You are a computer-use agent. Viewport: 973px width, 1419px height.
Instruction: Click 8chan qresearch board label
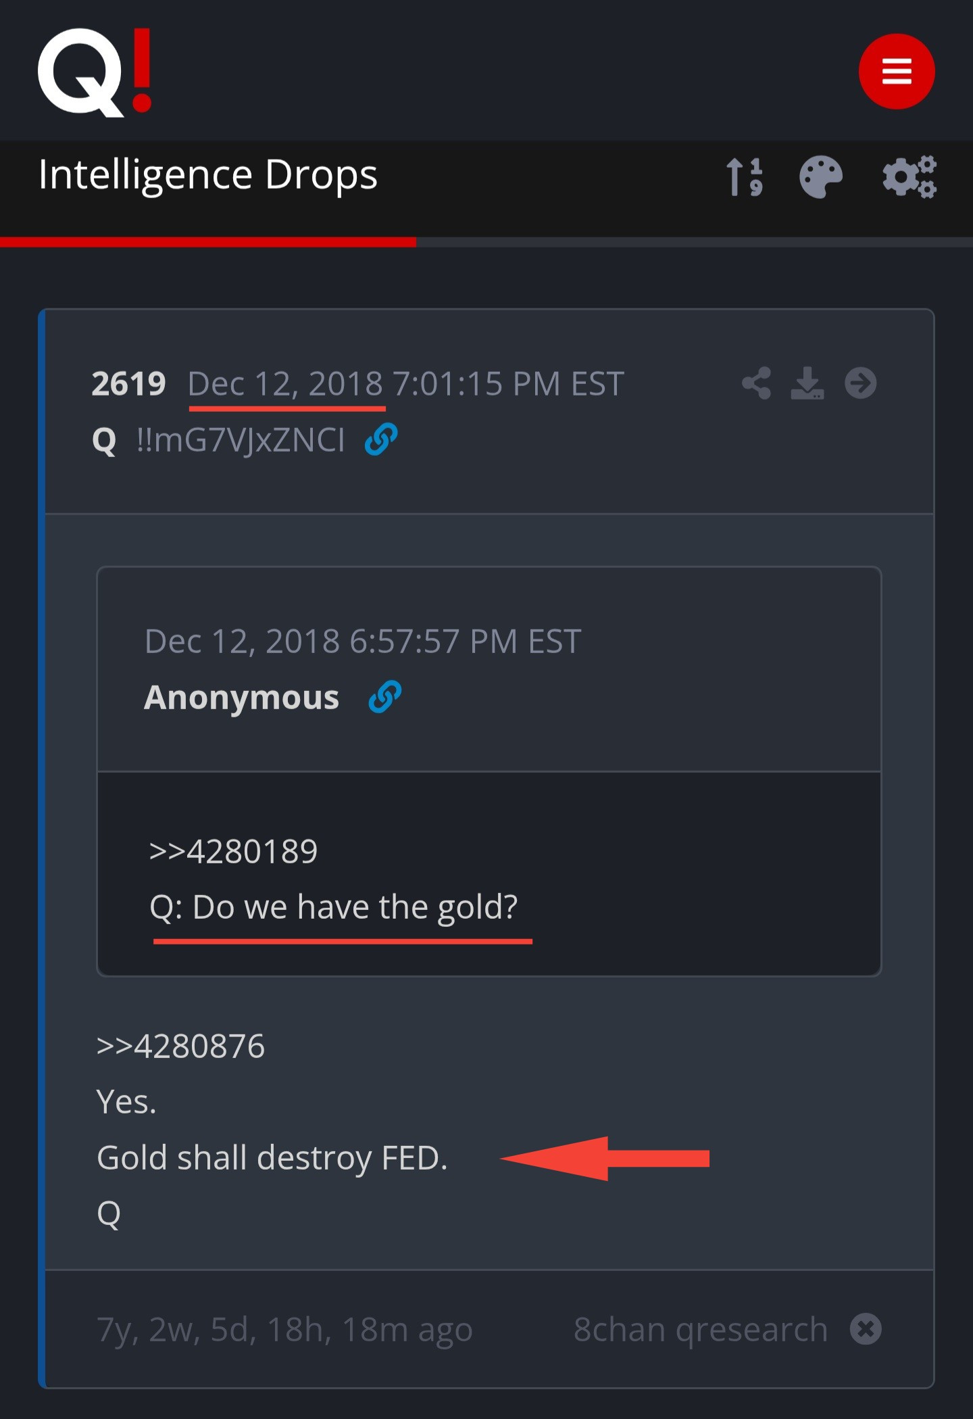pos(701,1329)
